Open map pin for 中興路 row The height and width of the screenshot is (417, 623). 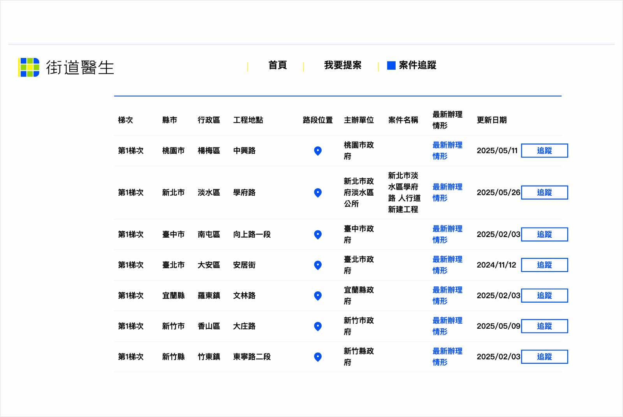click(x=318, y=151)
